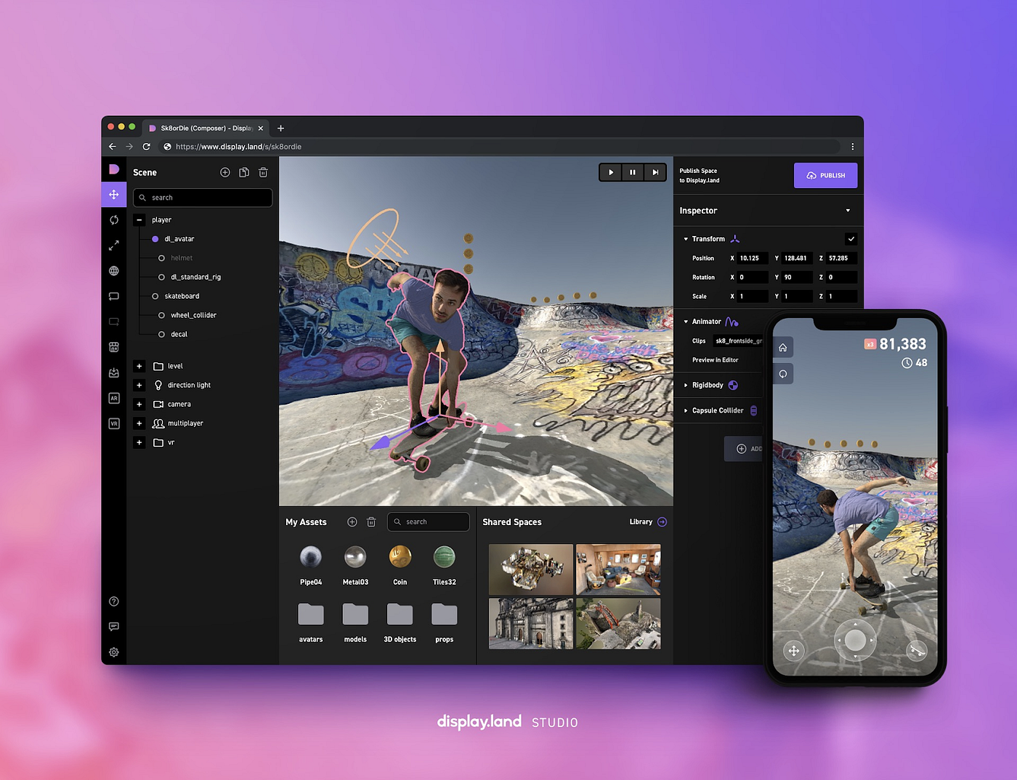Select the Coin asset
The height and width of the screenshot is (780, 1017).
click(x=400, y=564)
